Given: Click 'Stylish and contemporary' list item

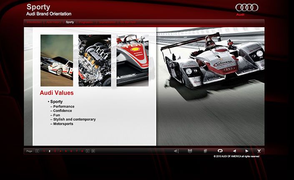Looking at the screenshot, I should pyautogui.click(x=74, y=119).
